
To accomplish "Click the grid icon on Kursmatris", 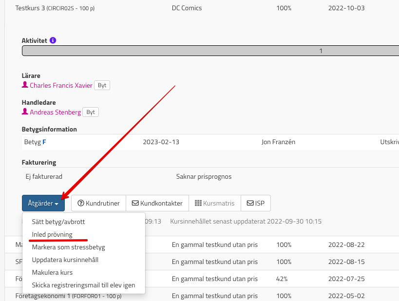I will [198, 203].
